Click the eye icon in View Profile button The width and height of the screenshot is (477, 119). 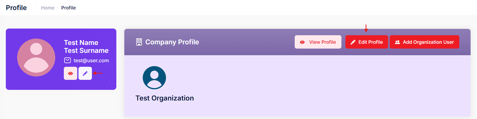(x=302, y=42)
